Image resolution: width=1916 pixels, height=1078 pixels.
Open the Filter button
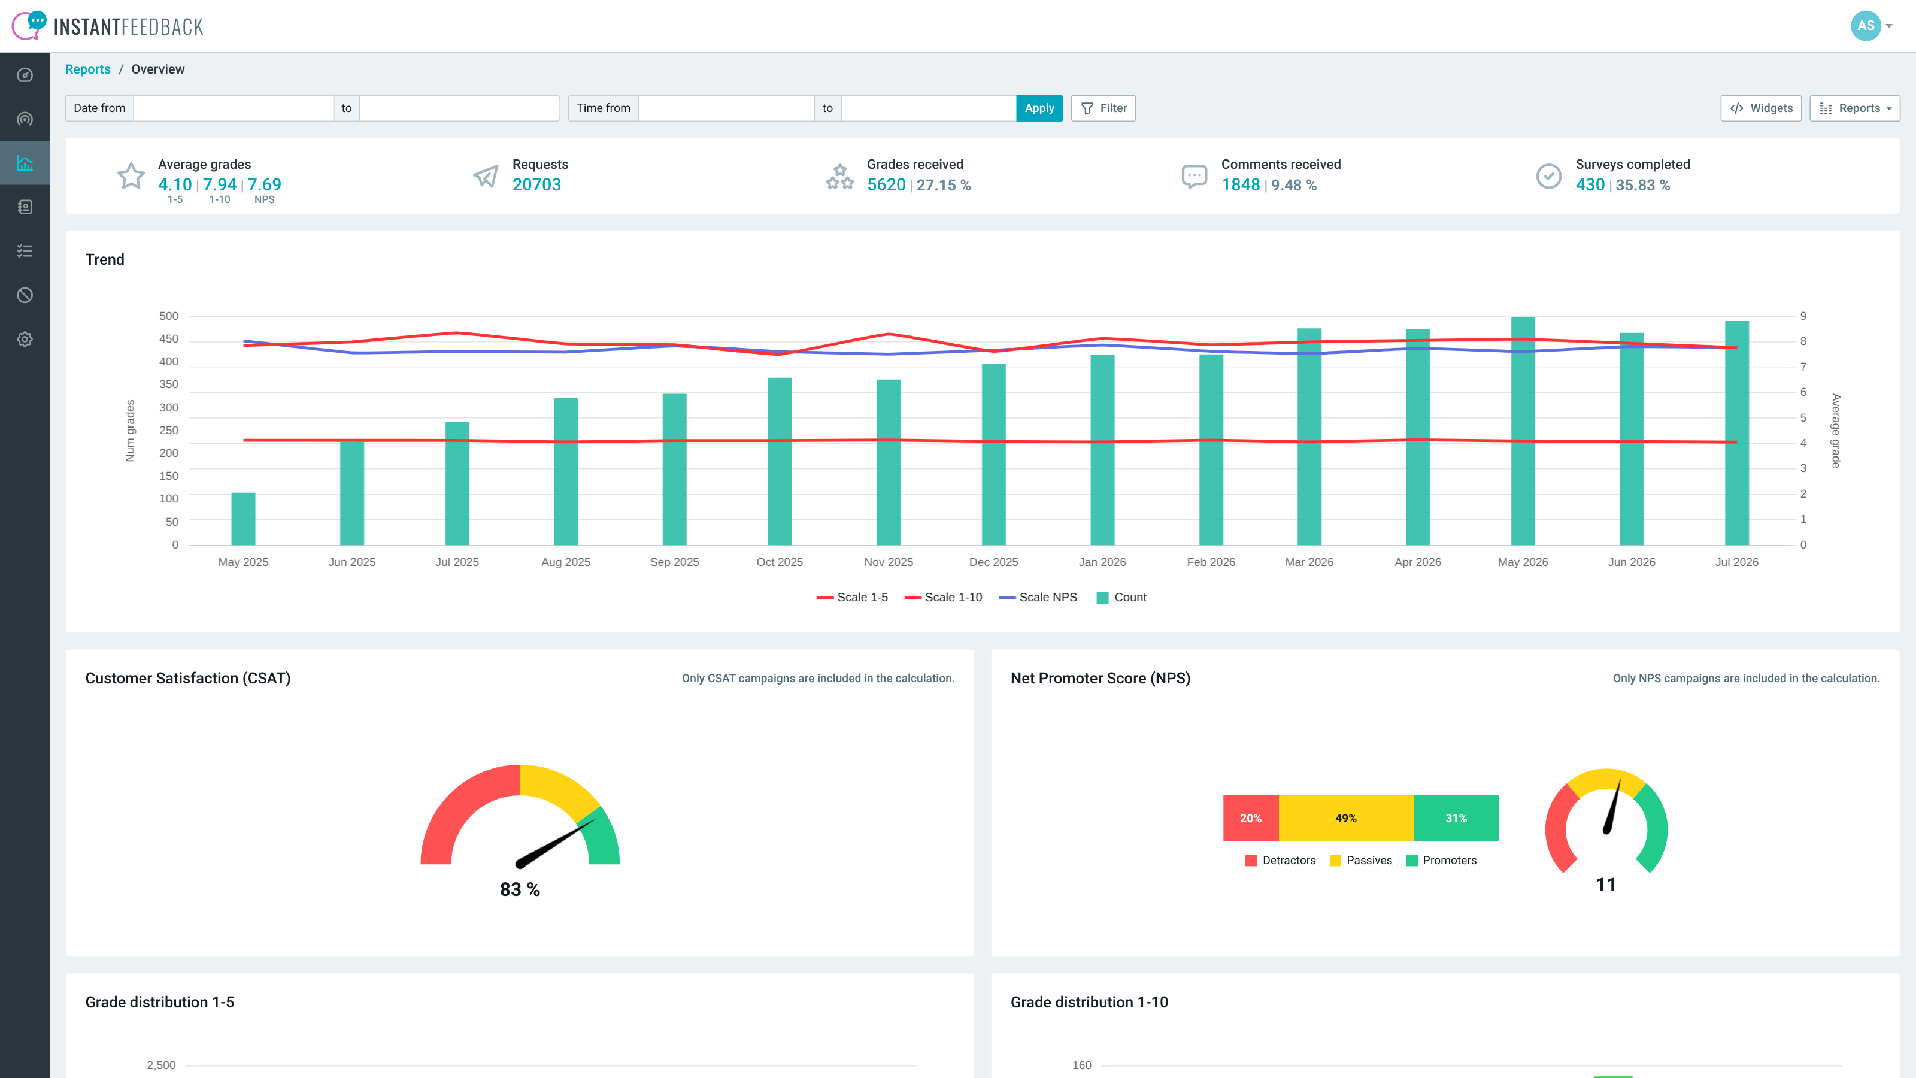pyautogui.click(x=1103, y=108)
